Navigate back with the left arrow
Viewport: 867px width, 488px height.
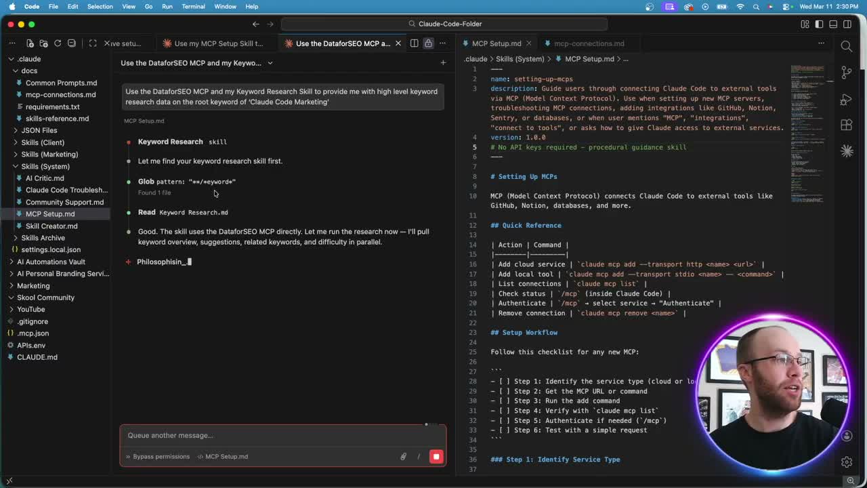pyautogui.click(x=255, y=24)
